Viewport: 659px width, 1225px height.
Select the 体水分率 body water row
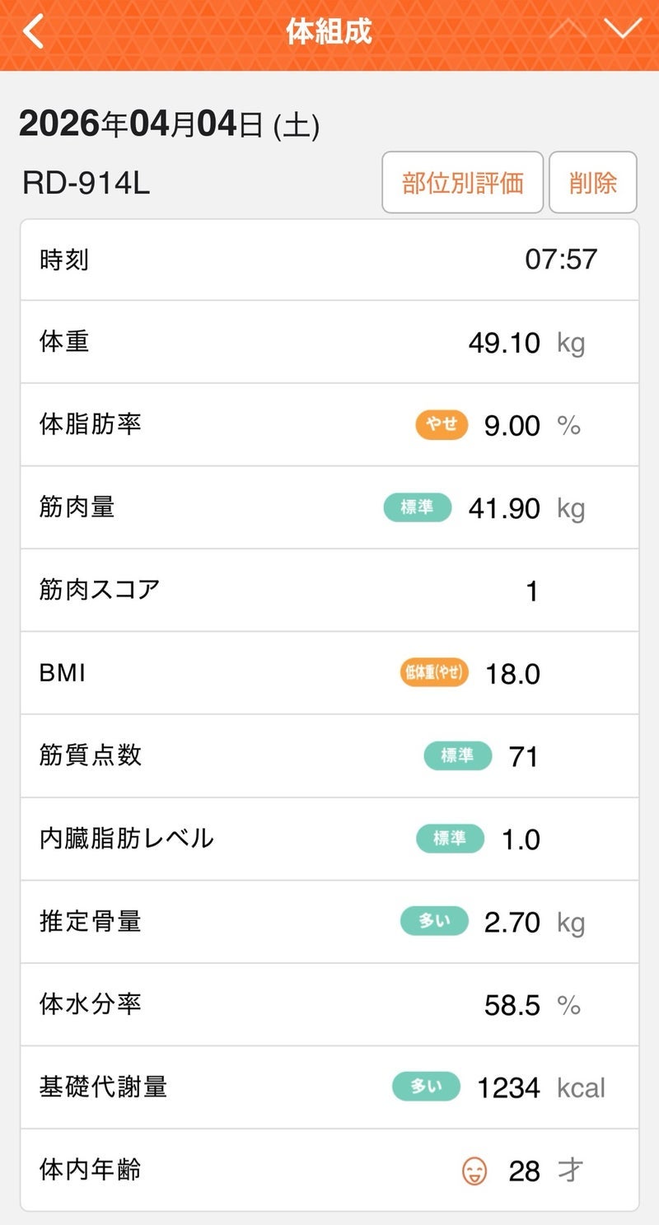329,1004
